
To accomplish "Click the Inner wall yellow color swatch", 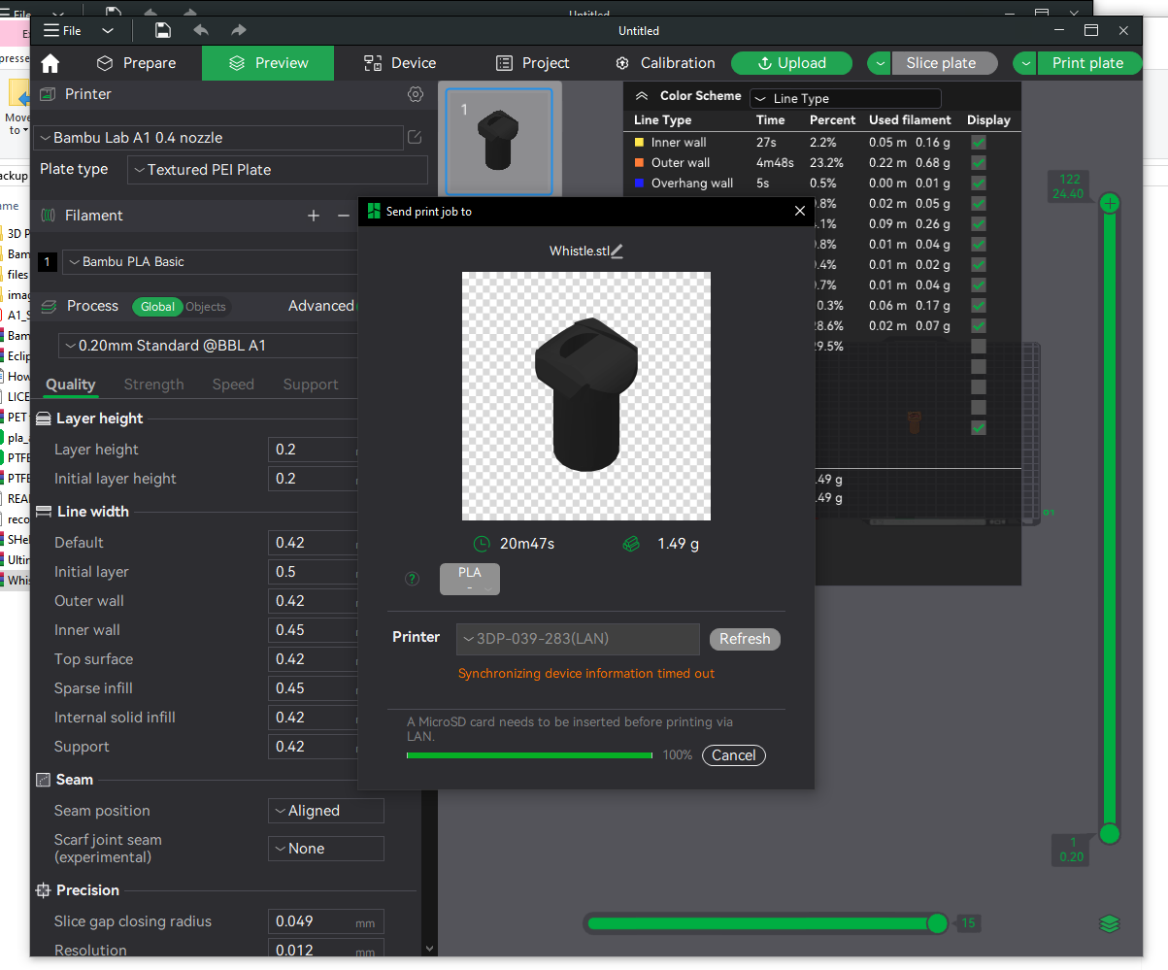I will click(x=639, y=143).
